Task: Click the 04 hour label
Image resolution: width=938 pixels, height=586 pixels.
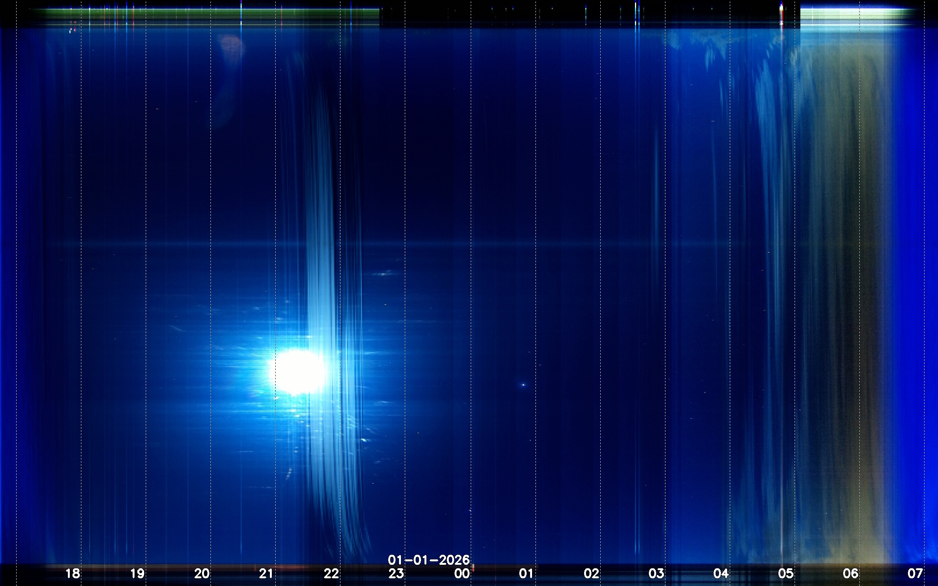Action: click(721, 573)
